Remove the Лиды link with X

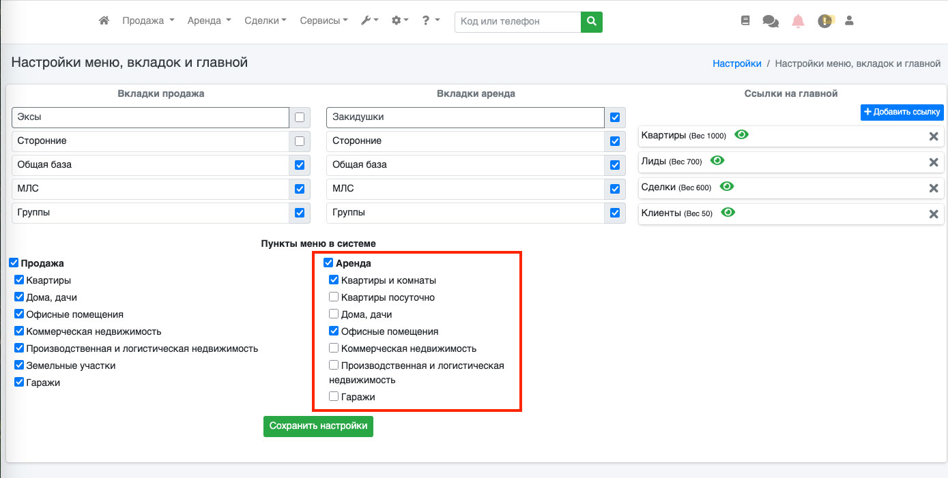point(934,162)
